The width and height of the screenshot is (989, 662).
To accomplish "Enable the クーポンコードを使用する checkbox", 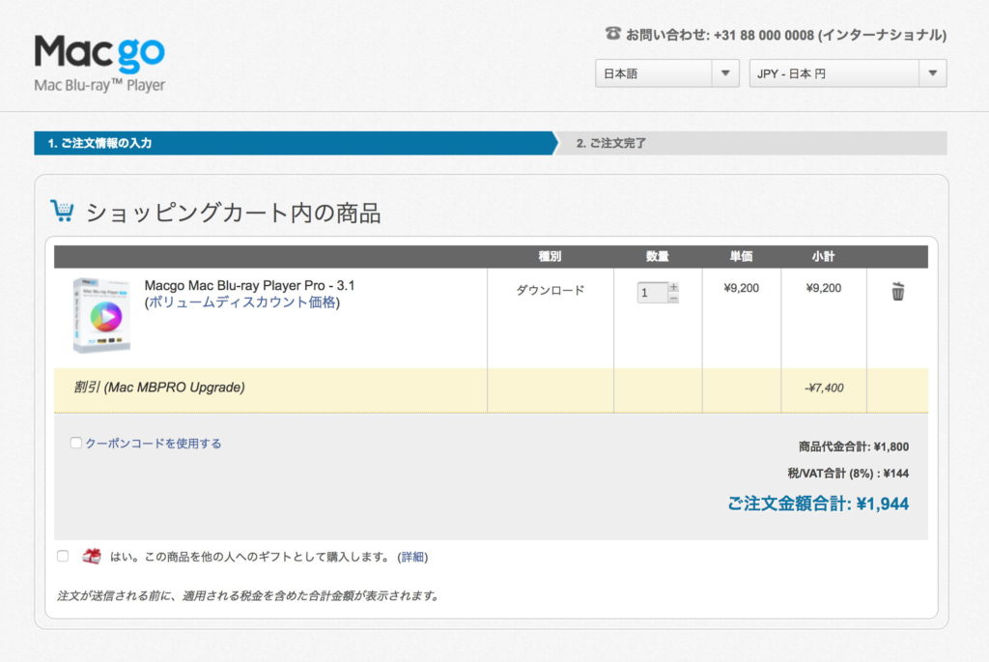I will [75, 443].
